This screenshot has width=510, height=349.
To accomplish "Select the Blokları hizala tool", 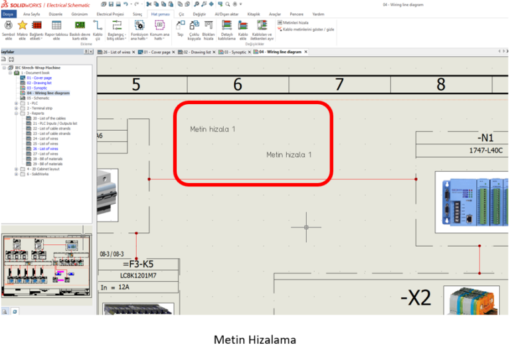I will point(209,25).
